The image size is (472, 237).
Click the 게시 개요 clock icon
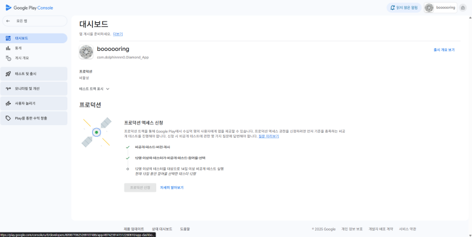click(x=8, y=58)
